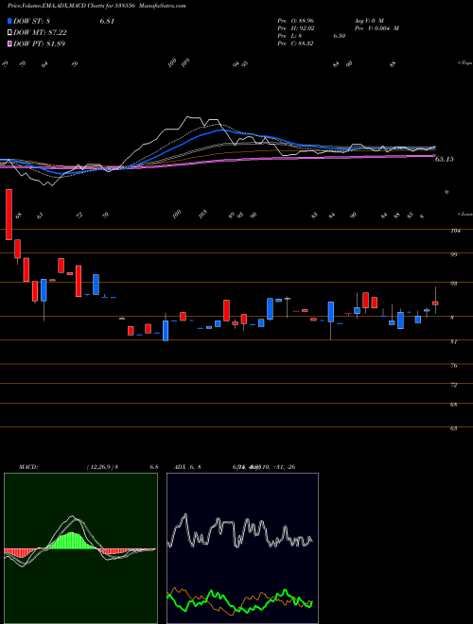Viewport: 473px width, 624px height.
Task: Click the 72 price axis label
Action: click(453, 385)
